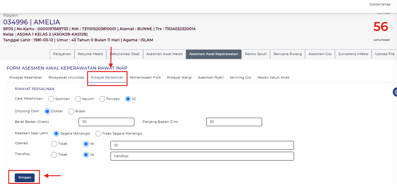
Task: Select Forceps radio option
Action: pyautogui.click(x=102, y=99)
